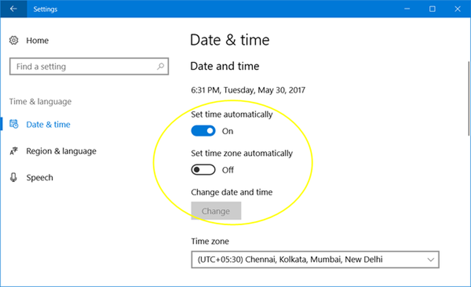Open the Time zone dropdown list
The width and height of the screenshot is (471, 287).
314,259
